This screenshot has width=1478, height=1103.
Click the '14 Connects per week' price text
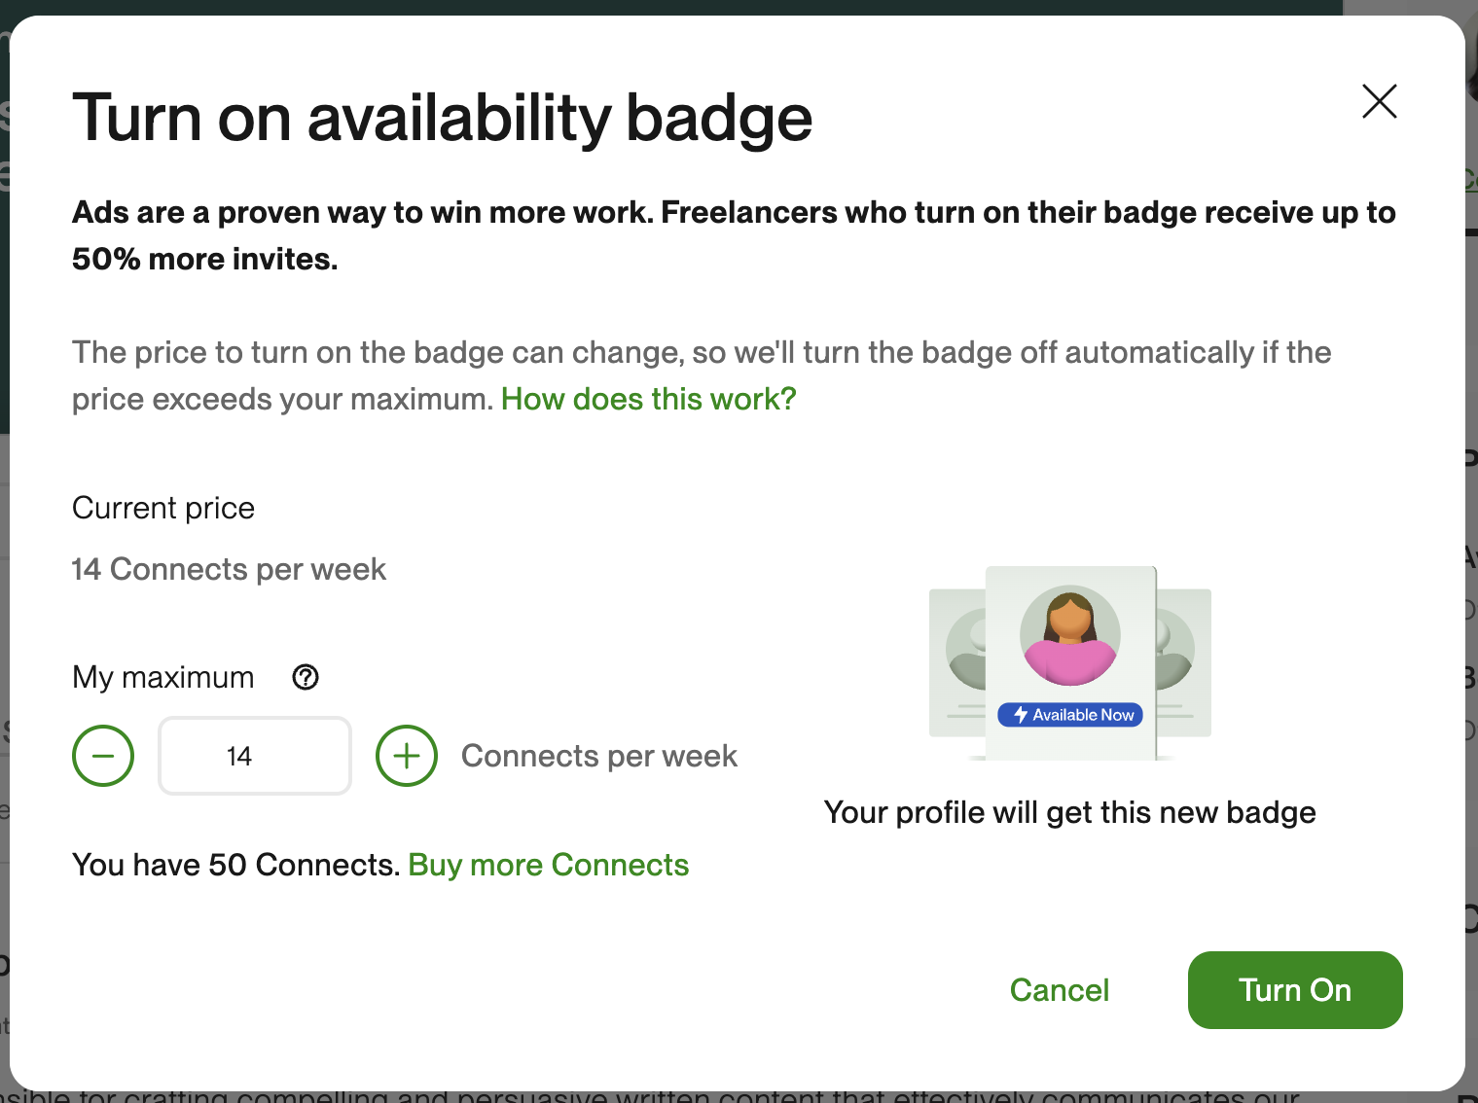230,569
